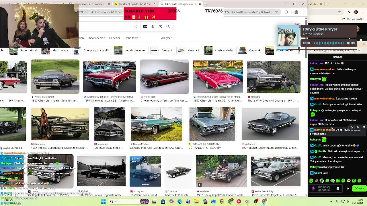Click the purple microphone in chat input
This screenshot has height=206, width=367.
pos(313,189)
